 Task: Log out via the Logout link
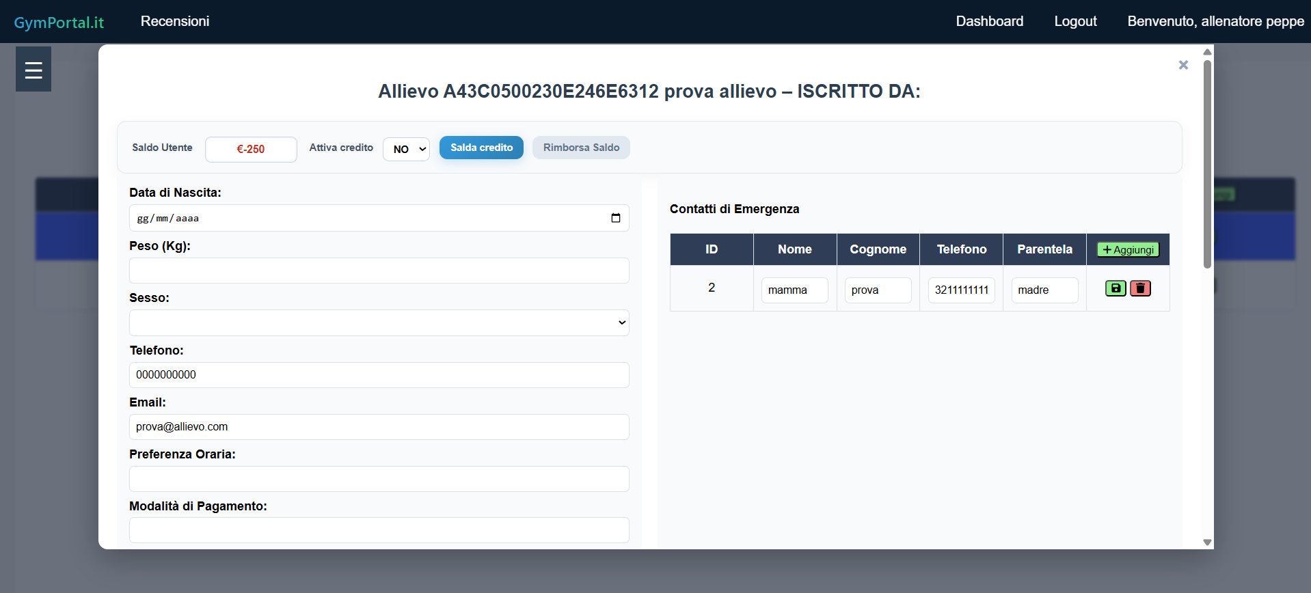pyautogui.click(x=1075, y=21)
